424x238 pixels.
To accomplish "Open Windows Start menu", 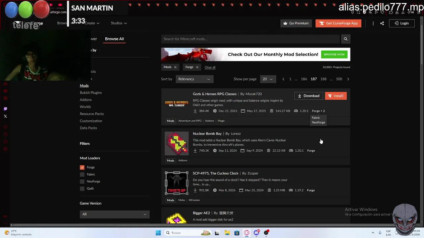I will point(158,233).
